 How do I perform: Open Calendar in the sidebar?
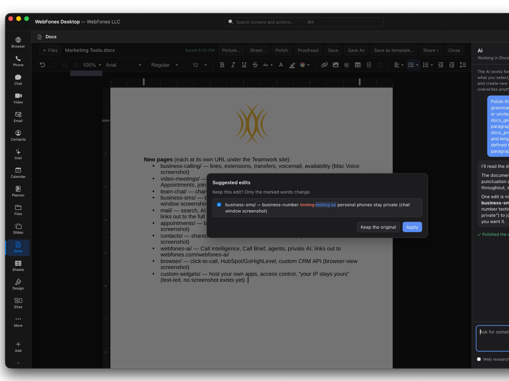tap(18, 173)
